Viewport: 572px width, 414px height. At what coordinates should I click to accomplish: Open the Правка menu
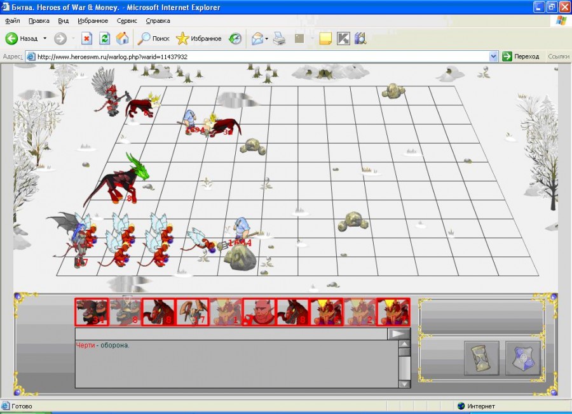click(39, 21)
